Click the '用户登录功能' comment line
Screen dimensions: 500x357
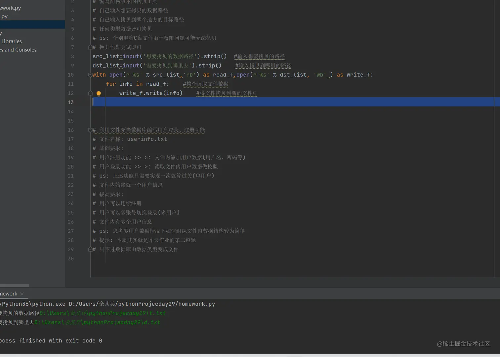point(155,167)
